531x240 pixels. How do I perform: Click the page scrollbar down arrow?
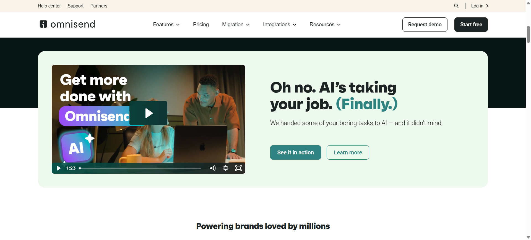point(528,237)
